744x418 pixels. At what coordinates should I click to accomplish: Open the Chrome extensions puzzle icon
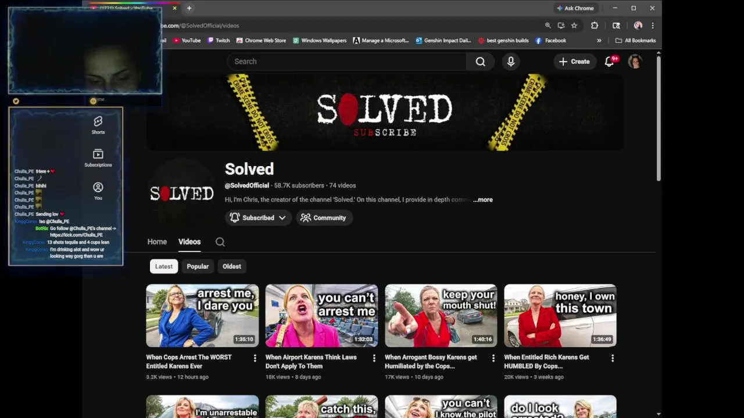[x=595, y=26]
